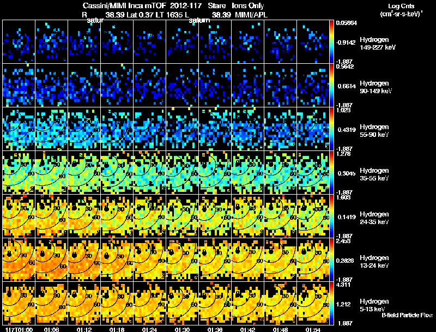The height and width of the screenshot is (332, 436).
Task: Click the colorbar value 0.1419
Action: (x=347, y=217)
